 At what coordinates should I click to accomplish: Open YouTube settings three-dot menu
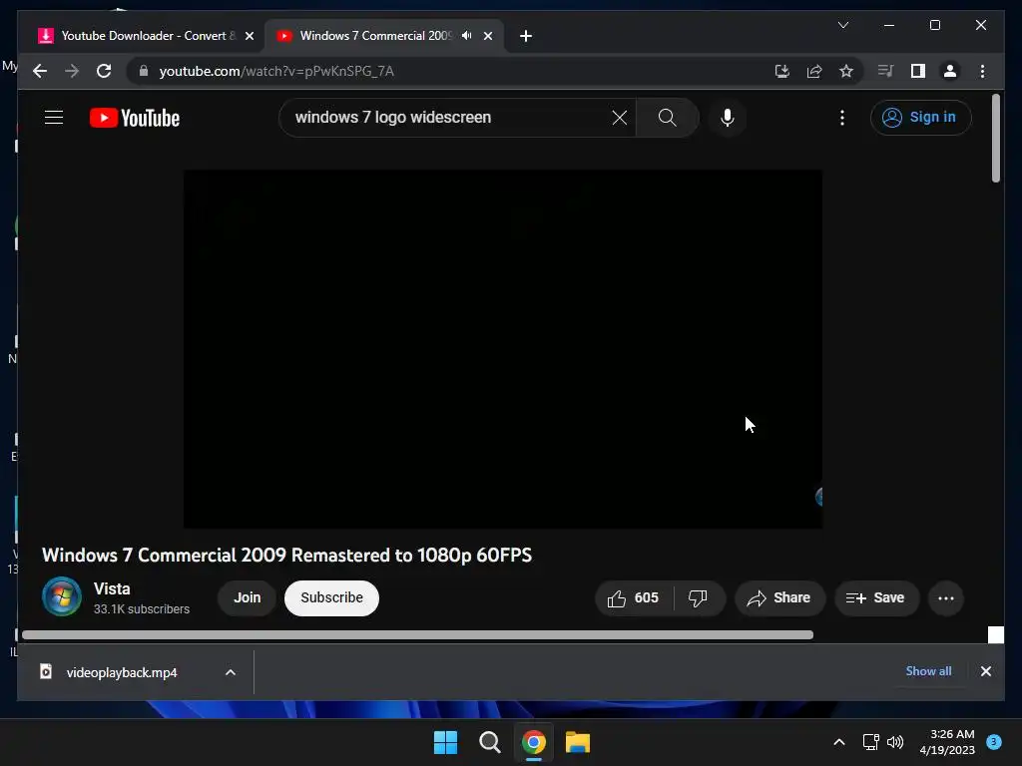pos(842,118)
